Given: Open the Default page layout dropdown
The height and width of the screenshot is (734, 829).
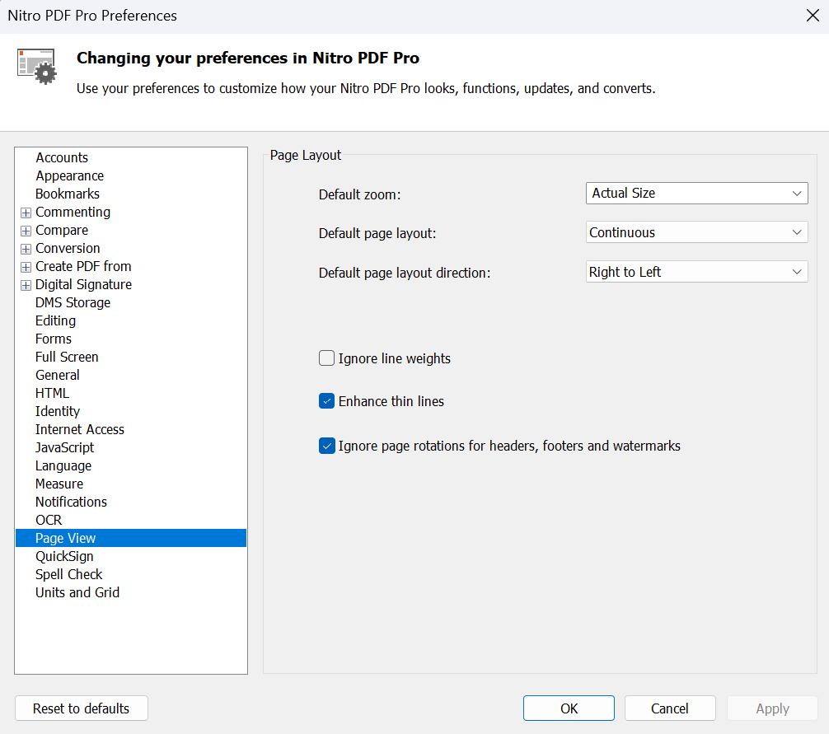Looking at the screenshot, I should coord(697,232).
